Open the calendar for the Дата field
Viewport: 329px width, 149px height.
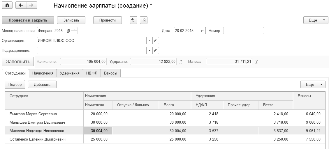(203, 31)
